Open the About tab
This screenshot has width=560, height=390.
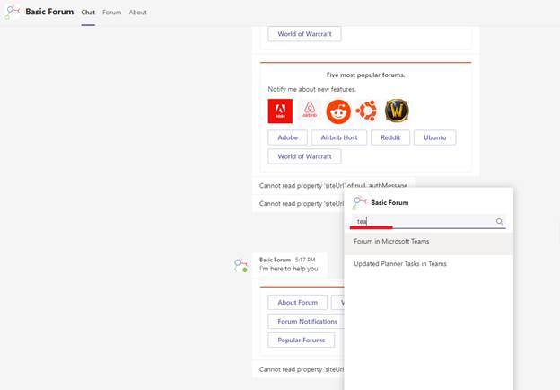138,13
